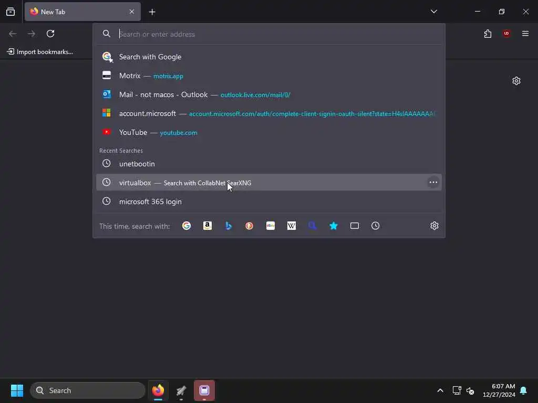Image resolution: width=538 pixels, height=403 pixels.
Task: Click Import bookmarks in bookmarks toolbar
Action: [x=40, y=52]
